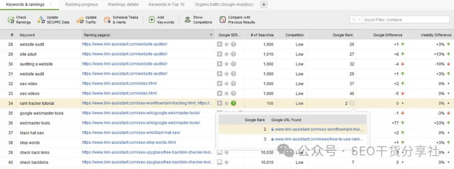The image size is (454, 169).
Task: Open the seo-workflow/rank-tracking URL in the popup
Action: [319, 130]
